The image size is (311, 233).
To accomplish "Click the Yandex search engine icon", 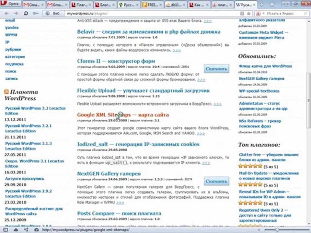I will (x=259, y=14).
